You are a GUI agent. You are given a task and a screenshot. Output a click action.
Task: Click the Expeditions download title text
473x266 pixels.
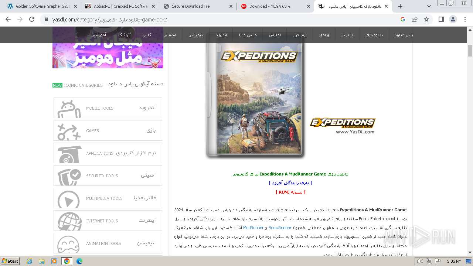click(x=290, y=174)
